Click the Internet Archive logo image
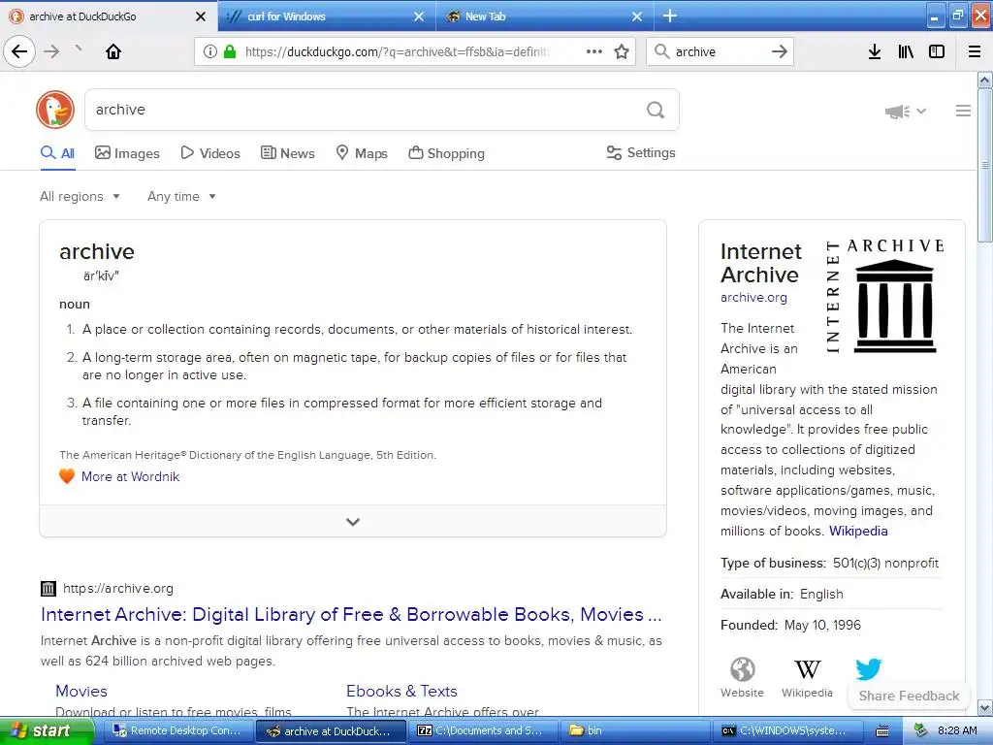 pos(884,295)
